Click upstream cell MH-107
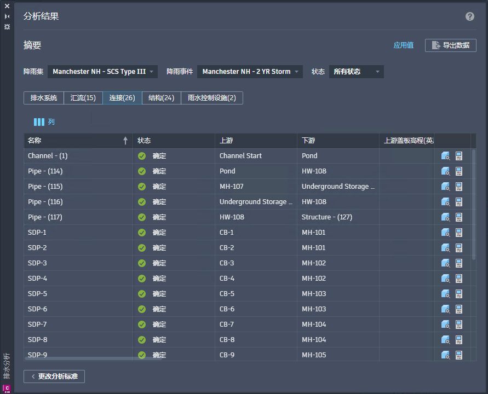 click(232, 186)
